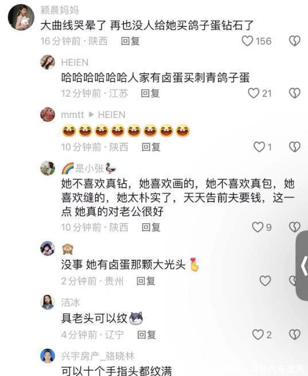The width and height of the screenshot is (308, 376).
Task: Reply to HEIEN's comment from 江苏
Action: 150,93
